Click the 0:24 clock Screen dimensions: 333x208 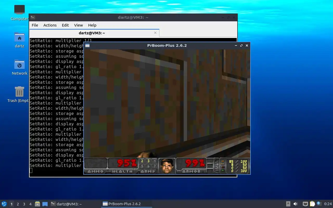tap(328, 204)
